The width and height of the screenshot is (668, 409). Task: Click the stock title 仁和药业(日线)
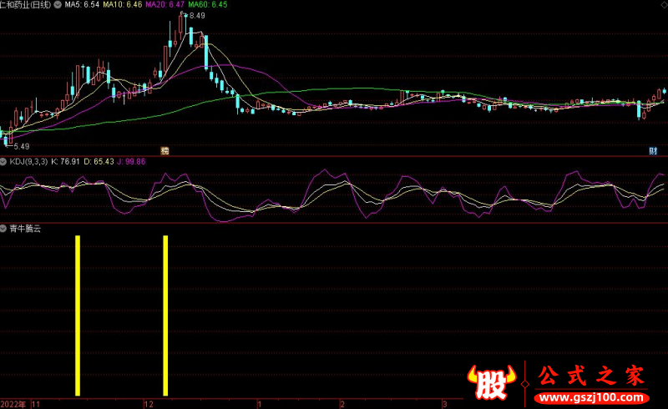tap(25, 5)
